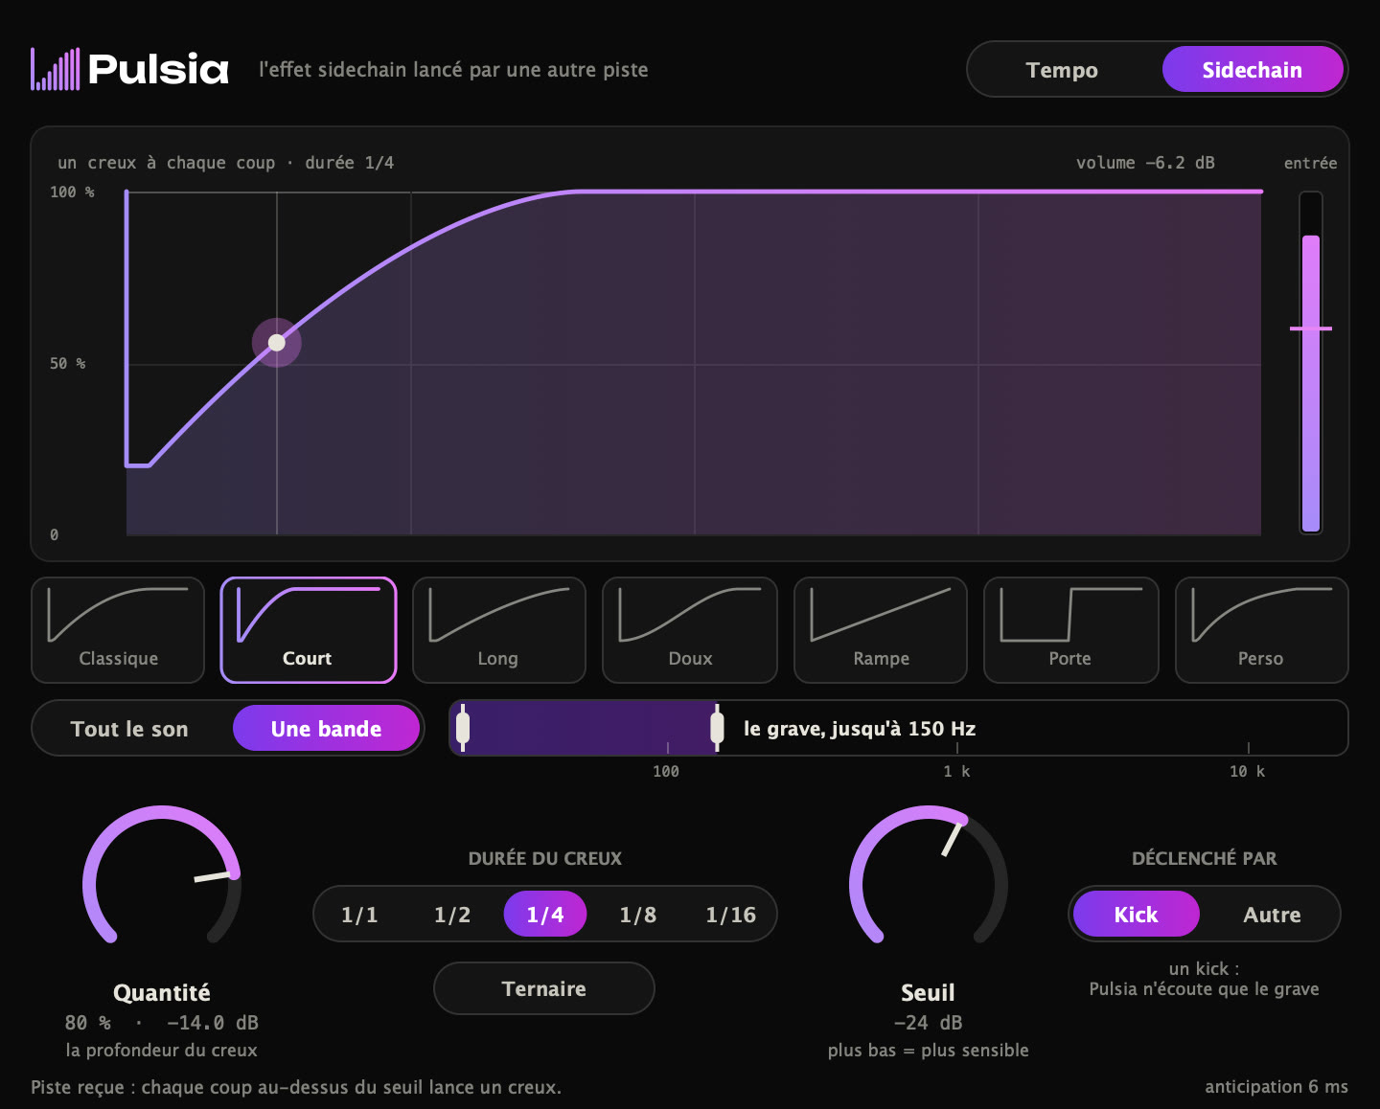
Task: Click the volume -6.2 dB readout
Action: pos(1145,163)
